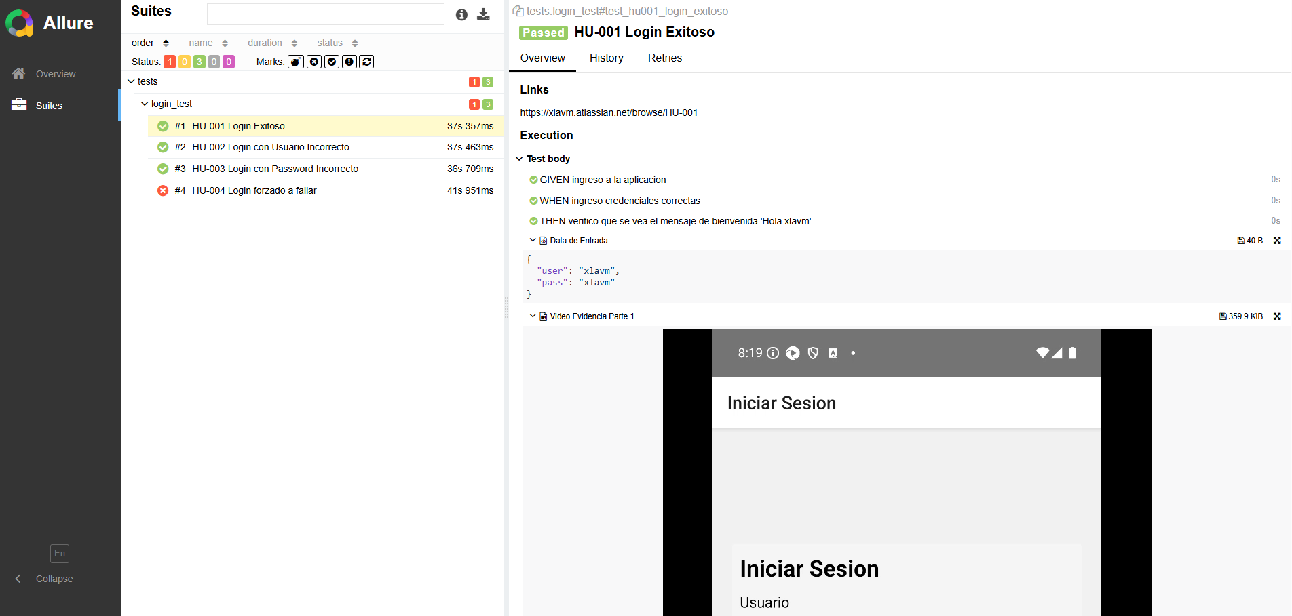Viewport: 1292px width, 616px height.
Task: Switch to the Retries tab
Action: click(664, 58)
